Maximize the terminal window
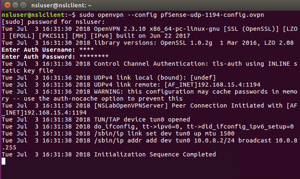The image size is (300, 179). click(x=23, y=5)
